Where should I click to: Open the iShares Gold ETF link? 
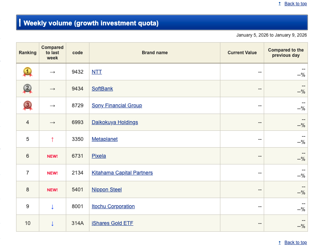pos(112,223)
